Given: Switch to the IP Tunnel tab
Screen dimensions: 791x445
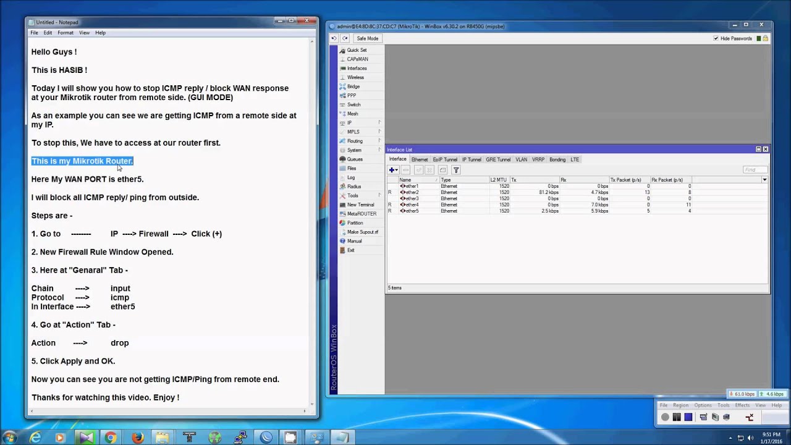Looking at the screenshot, I should pyautogui.click(x=472, y=159).
